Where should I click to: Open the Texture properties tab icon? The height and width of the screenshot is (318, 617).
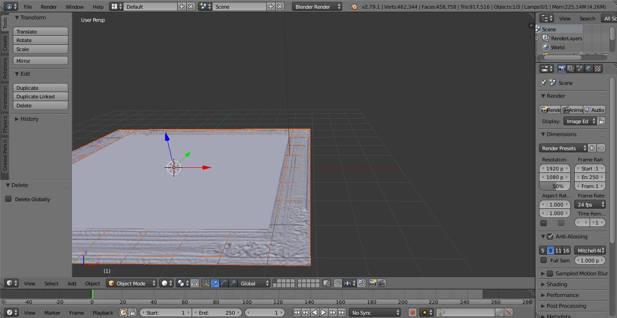(x=598, y=69)
